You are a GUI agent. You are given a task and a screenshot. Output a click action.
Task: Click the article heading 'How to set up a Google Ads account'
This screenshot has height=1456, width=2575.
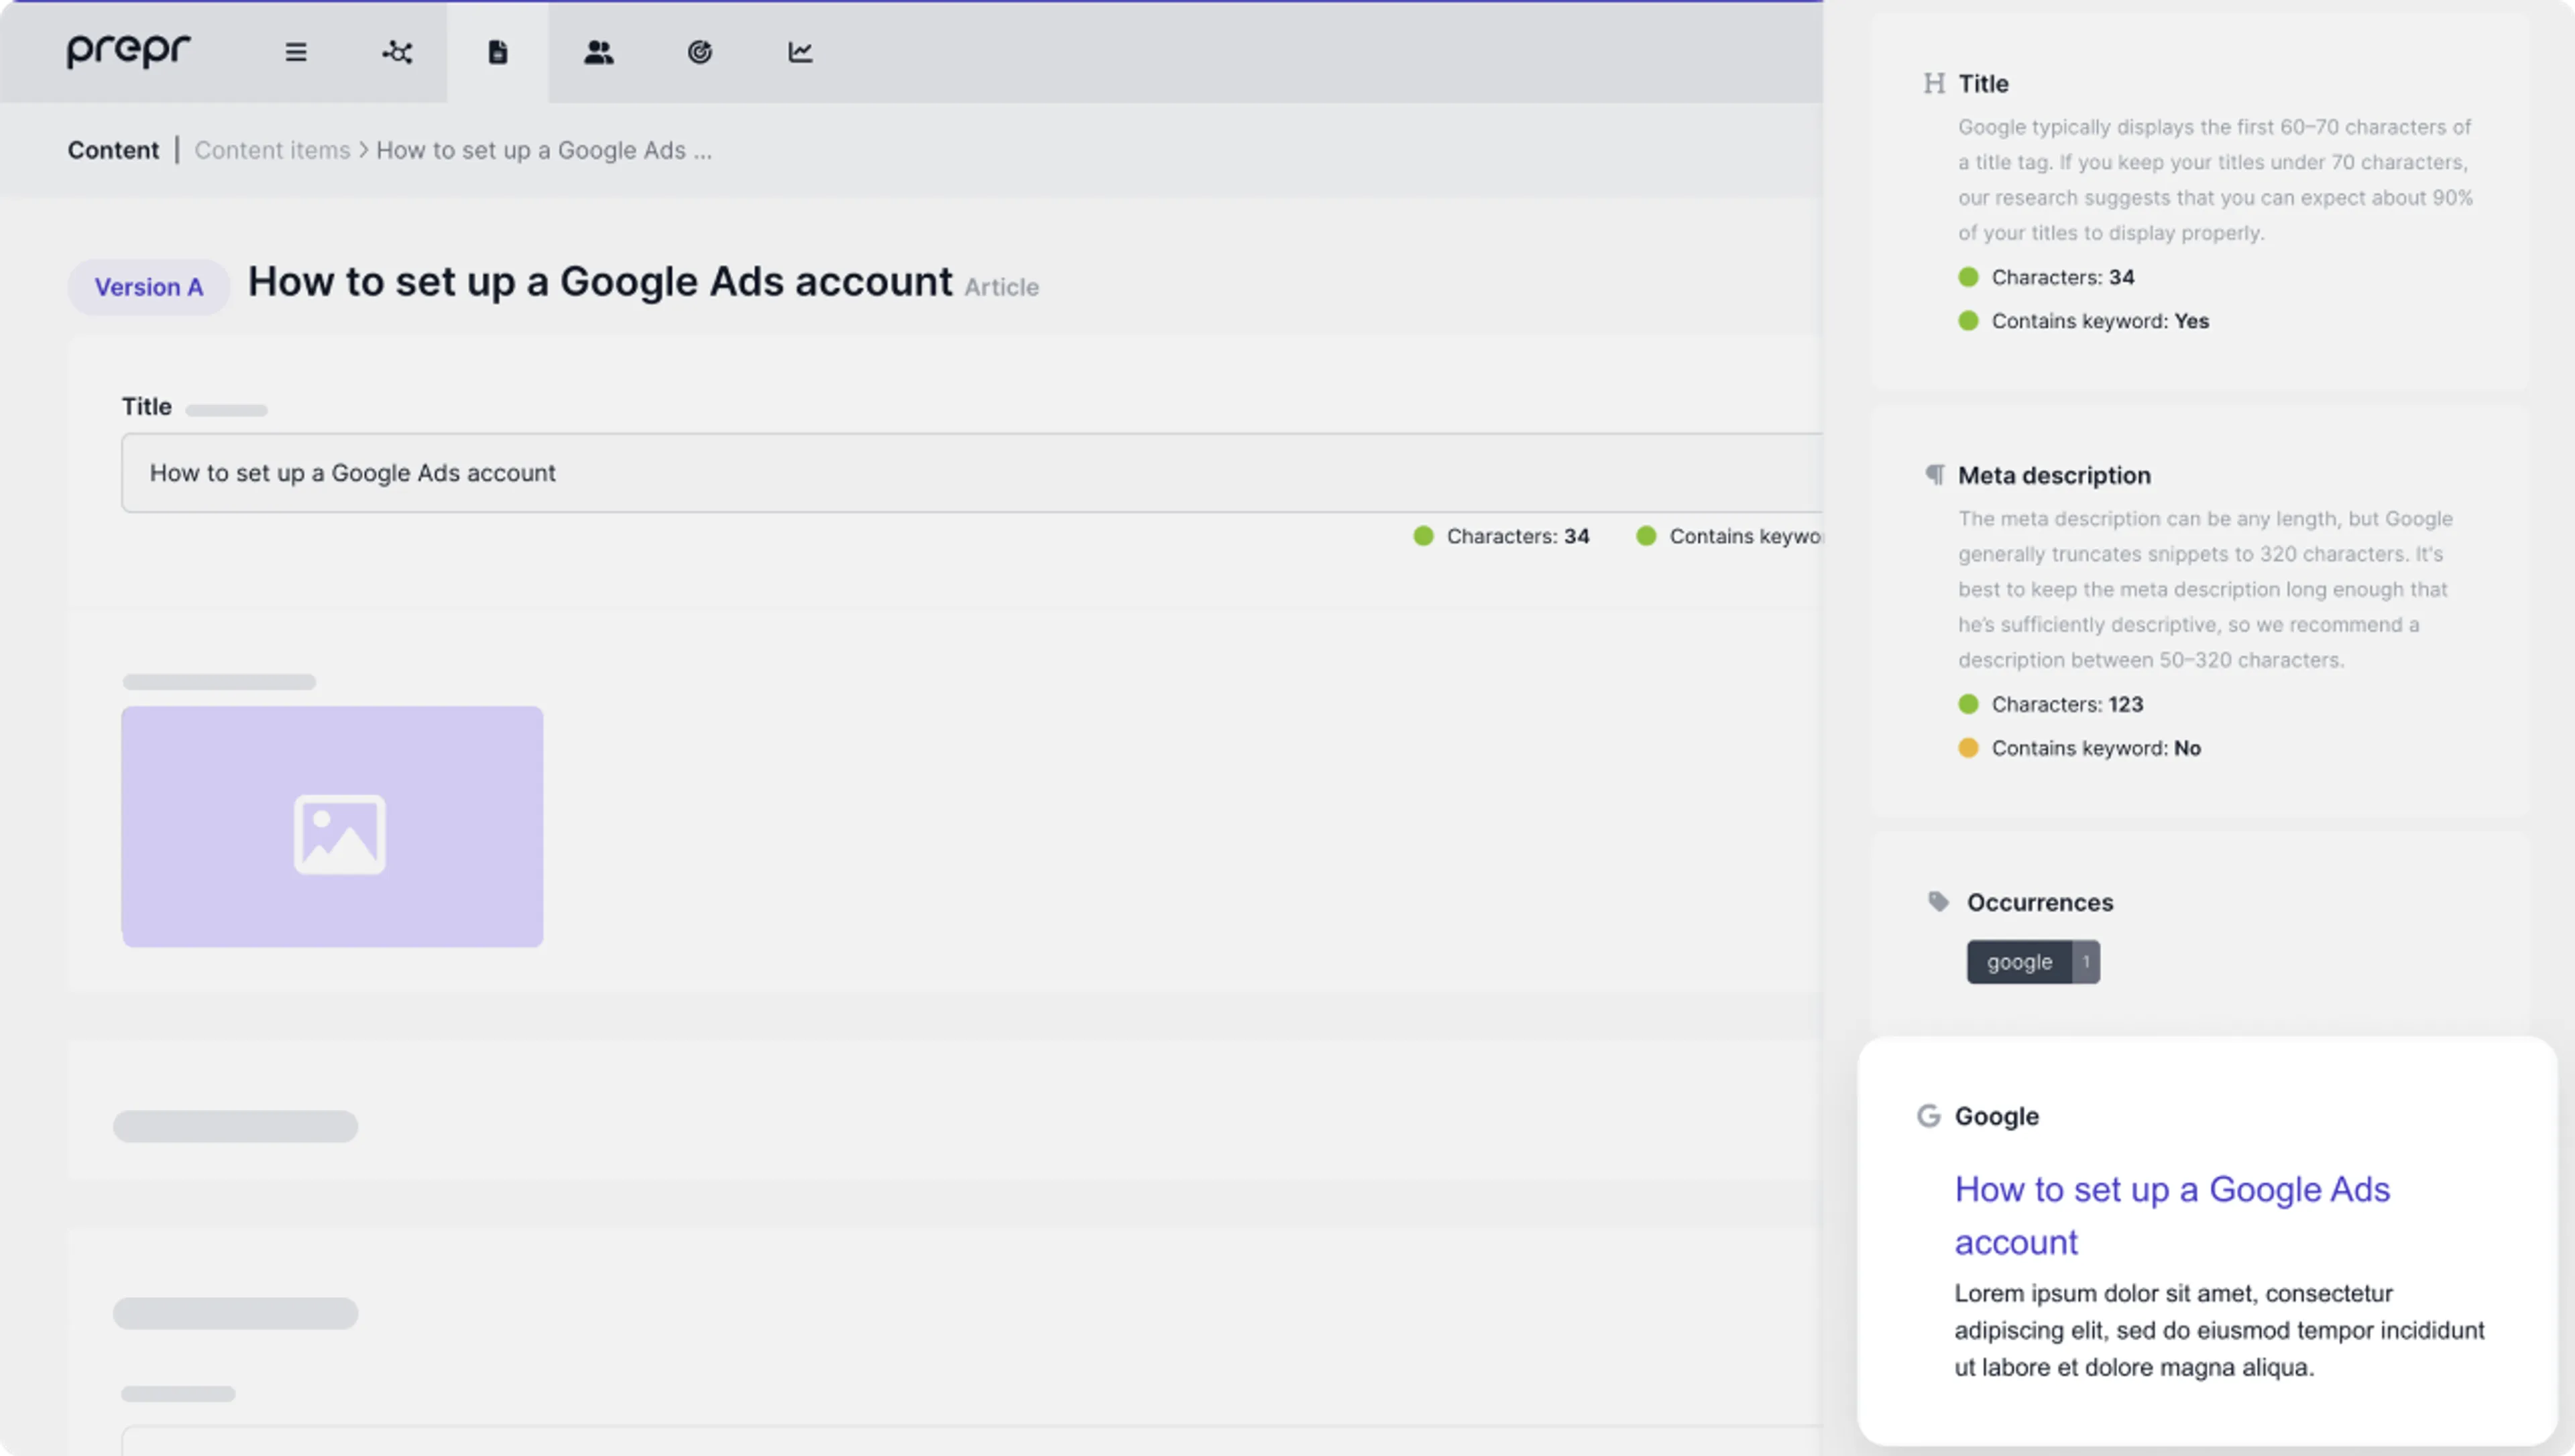(600, 282)
